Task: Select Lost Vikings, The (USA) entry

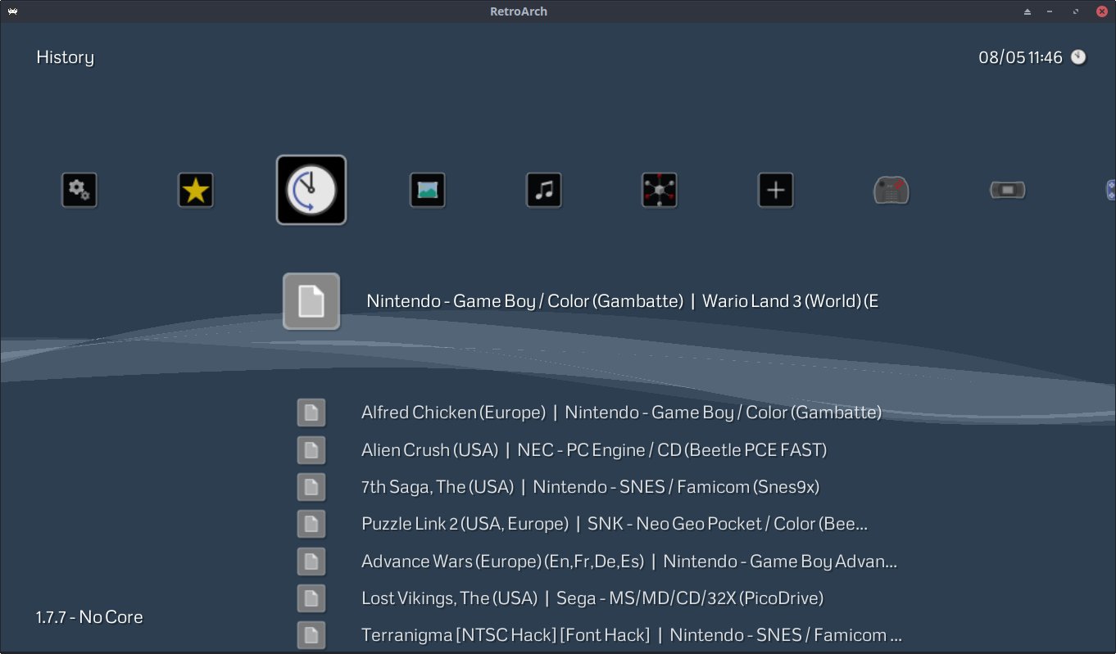Action: point(592,598)
